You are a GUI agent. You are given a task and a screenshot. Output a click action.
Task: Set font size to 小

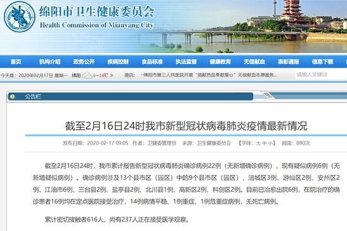tap(270, 144)
